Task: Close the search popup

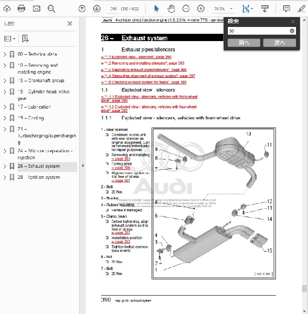Action: [293, 21]
